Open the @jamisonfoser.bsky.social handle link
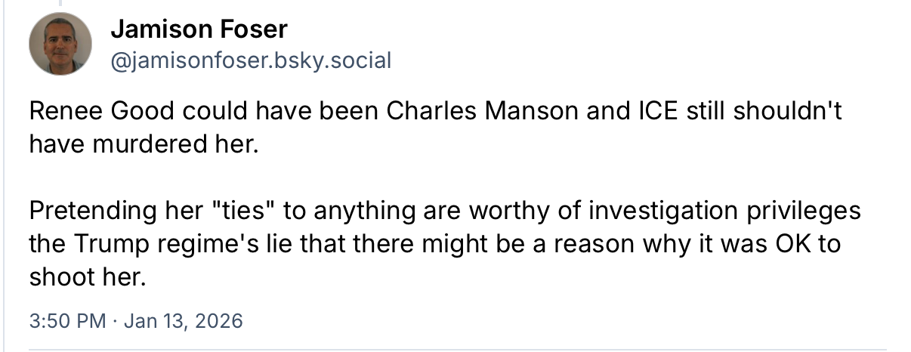This screenshot has width=911, height=352. 251,60
